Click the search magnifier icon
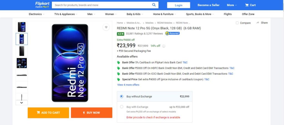This screenshot has width=284, height=125. tap(154, 5)
